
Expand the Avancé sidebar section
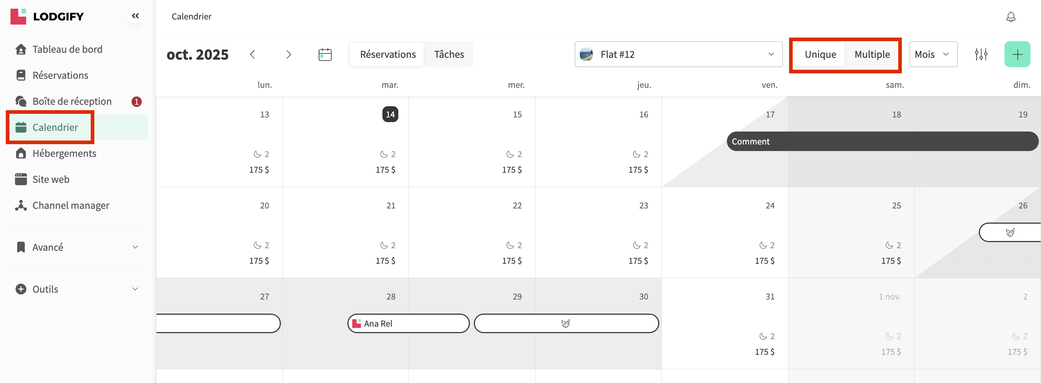(x=77, y=247)
